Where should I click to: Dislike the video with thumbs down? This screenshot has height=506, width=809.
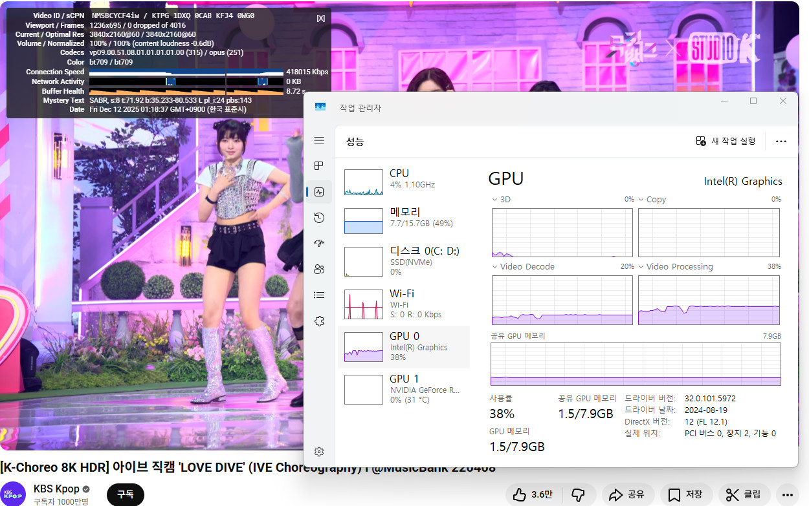coord(578,495)
